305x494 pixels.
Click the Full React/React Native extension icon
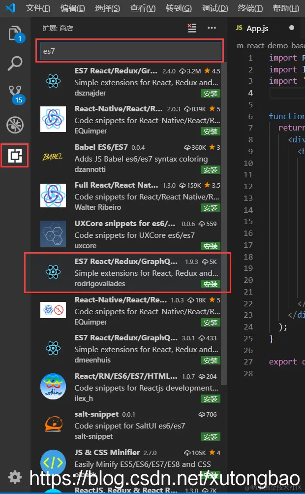pos(53,196)
